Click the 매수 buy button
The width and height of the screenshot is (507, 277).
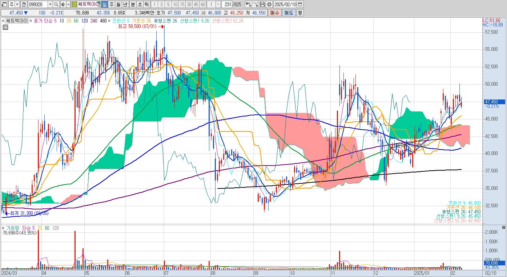(274, 13)
